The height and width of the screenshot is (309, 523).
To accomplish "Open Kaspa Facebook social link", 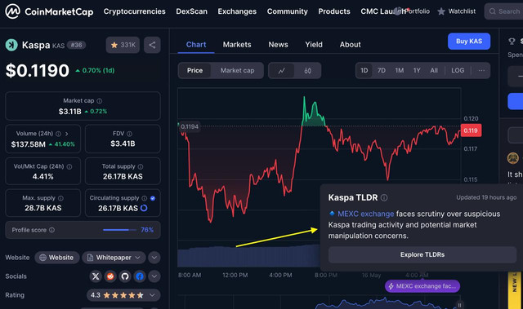I will click(140, 276).
